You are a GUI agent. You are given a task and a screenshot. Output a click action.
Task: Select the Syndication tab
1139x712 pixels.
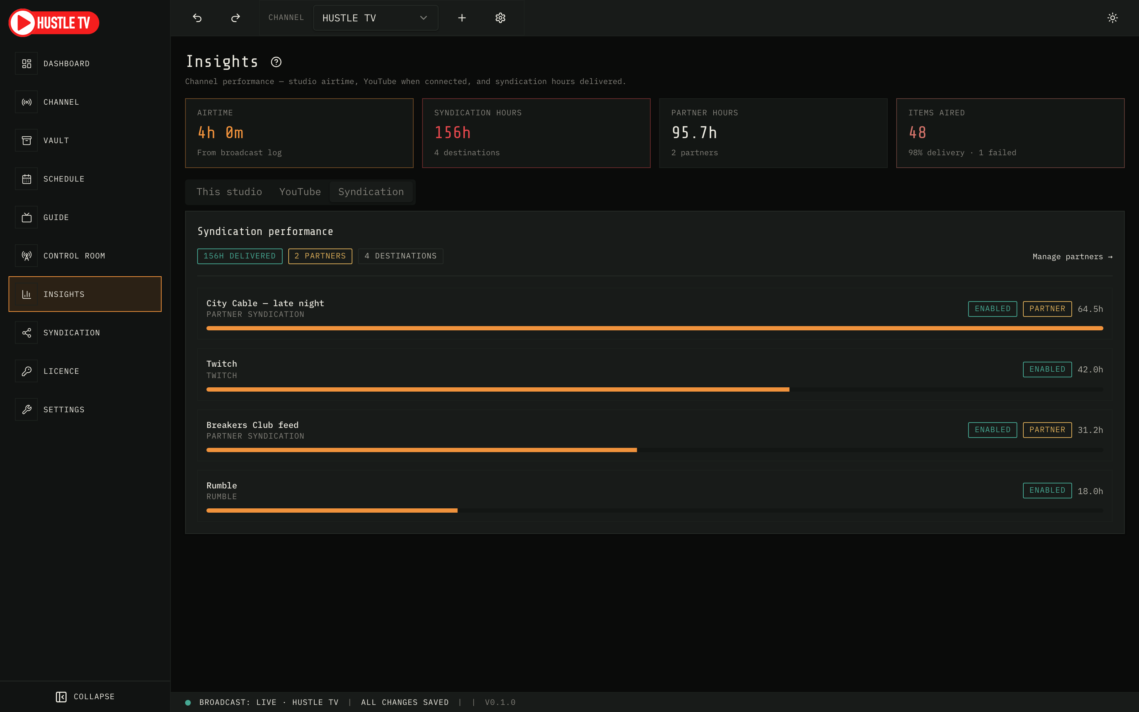tap(371, 192)
